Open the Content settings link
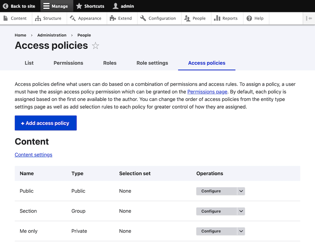Viewport: 315px width, 252px height. pyautogui.click(x=34, y=155)
